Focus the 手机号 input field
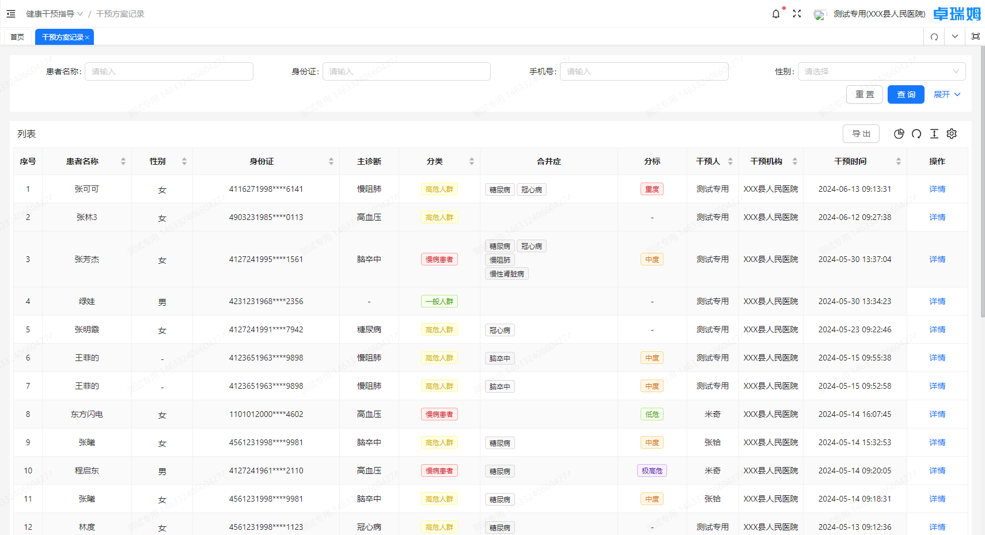This screenshot has height=535, width=985. (x=644, y=71)
